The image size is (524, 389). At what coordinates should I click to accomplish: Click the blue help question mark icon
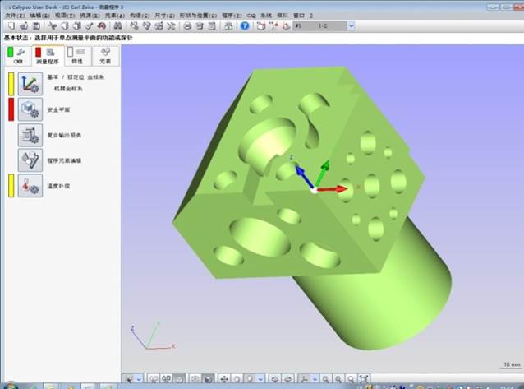tap(244, 26)
